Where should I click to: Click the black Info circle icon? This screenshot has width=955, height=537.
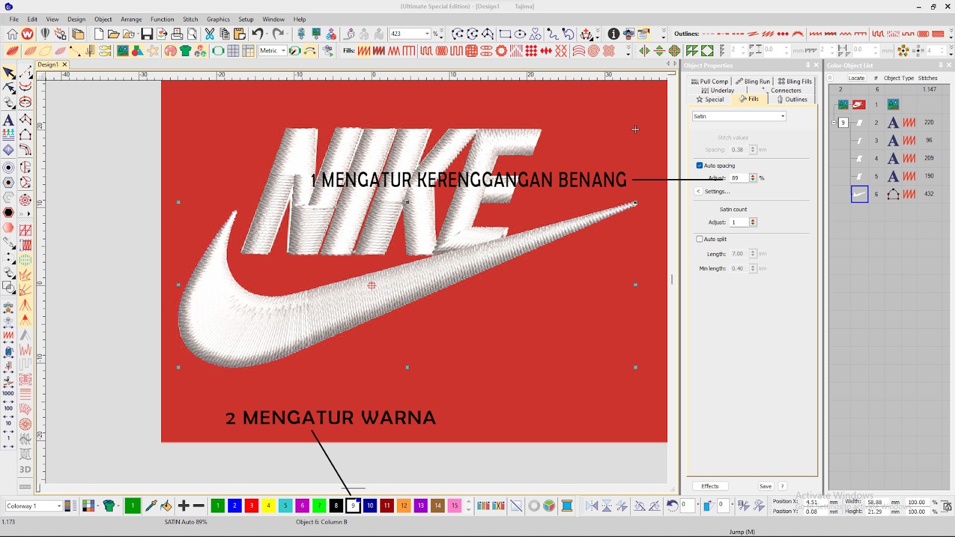pos(614,34)
